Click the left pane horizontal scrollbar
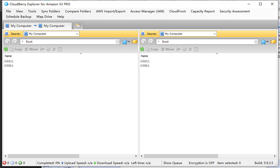Screen dimensions: 280x168 [43, 156]
